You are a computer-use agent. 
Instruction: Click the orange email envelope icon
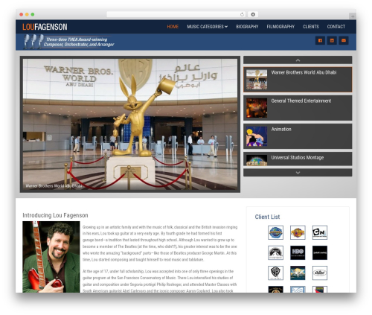point(344,40)
